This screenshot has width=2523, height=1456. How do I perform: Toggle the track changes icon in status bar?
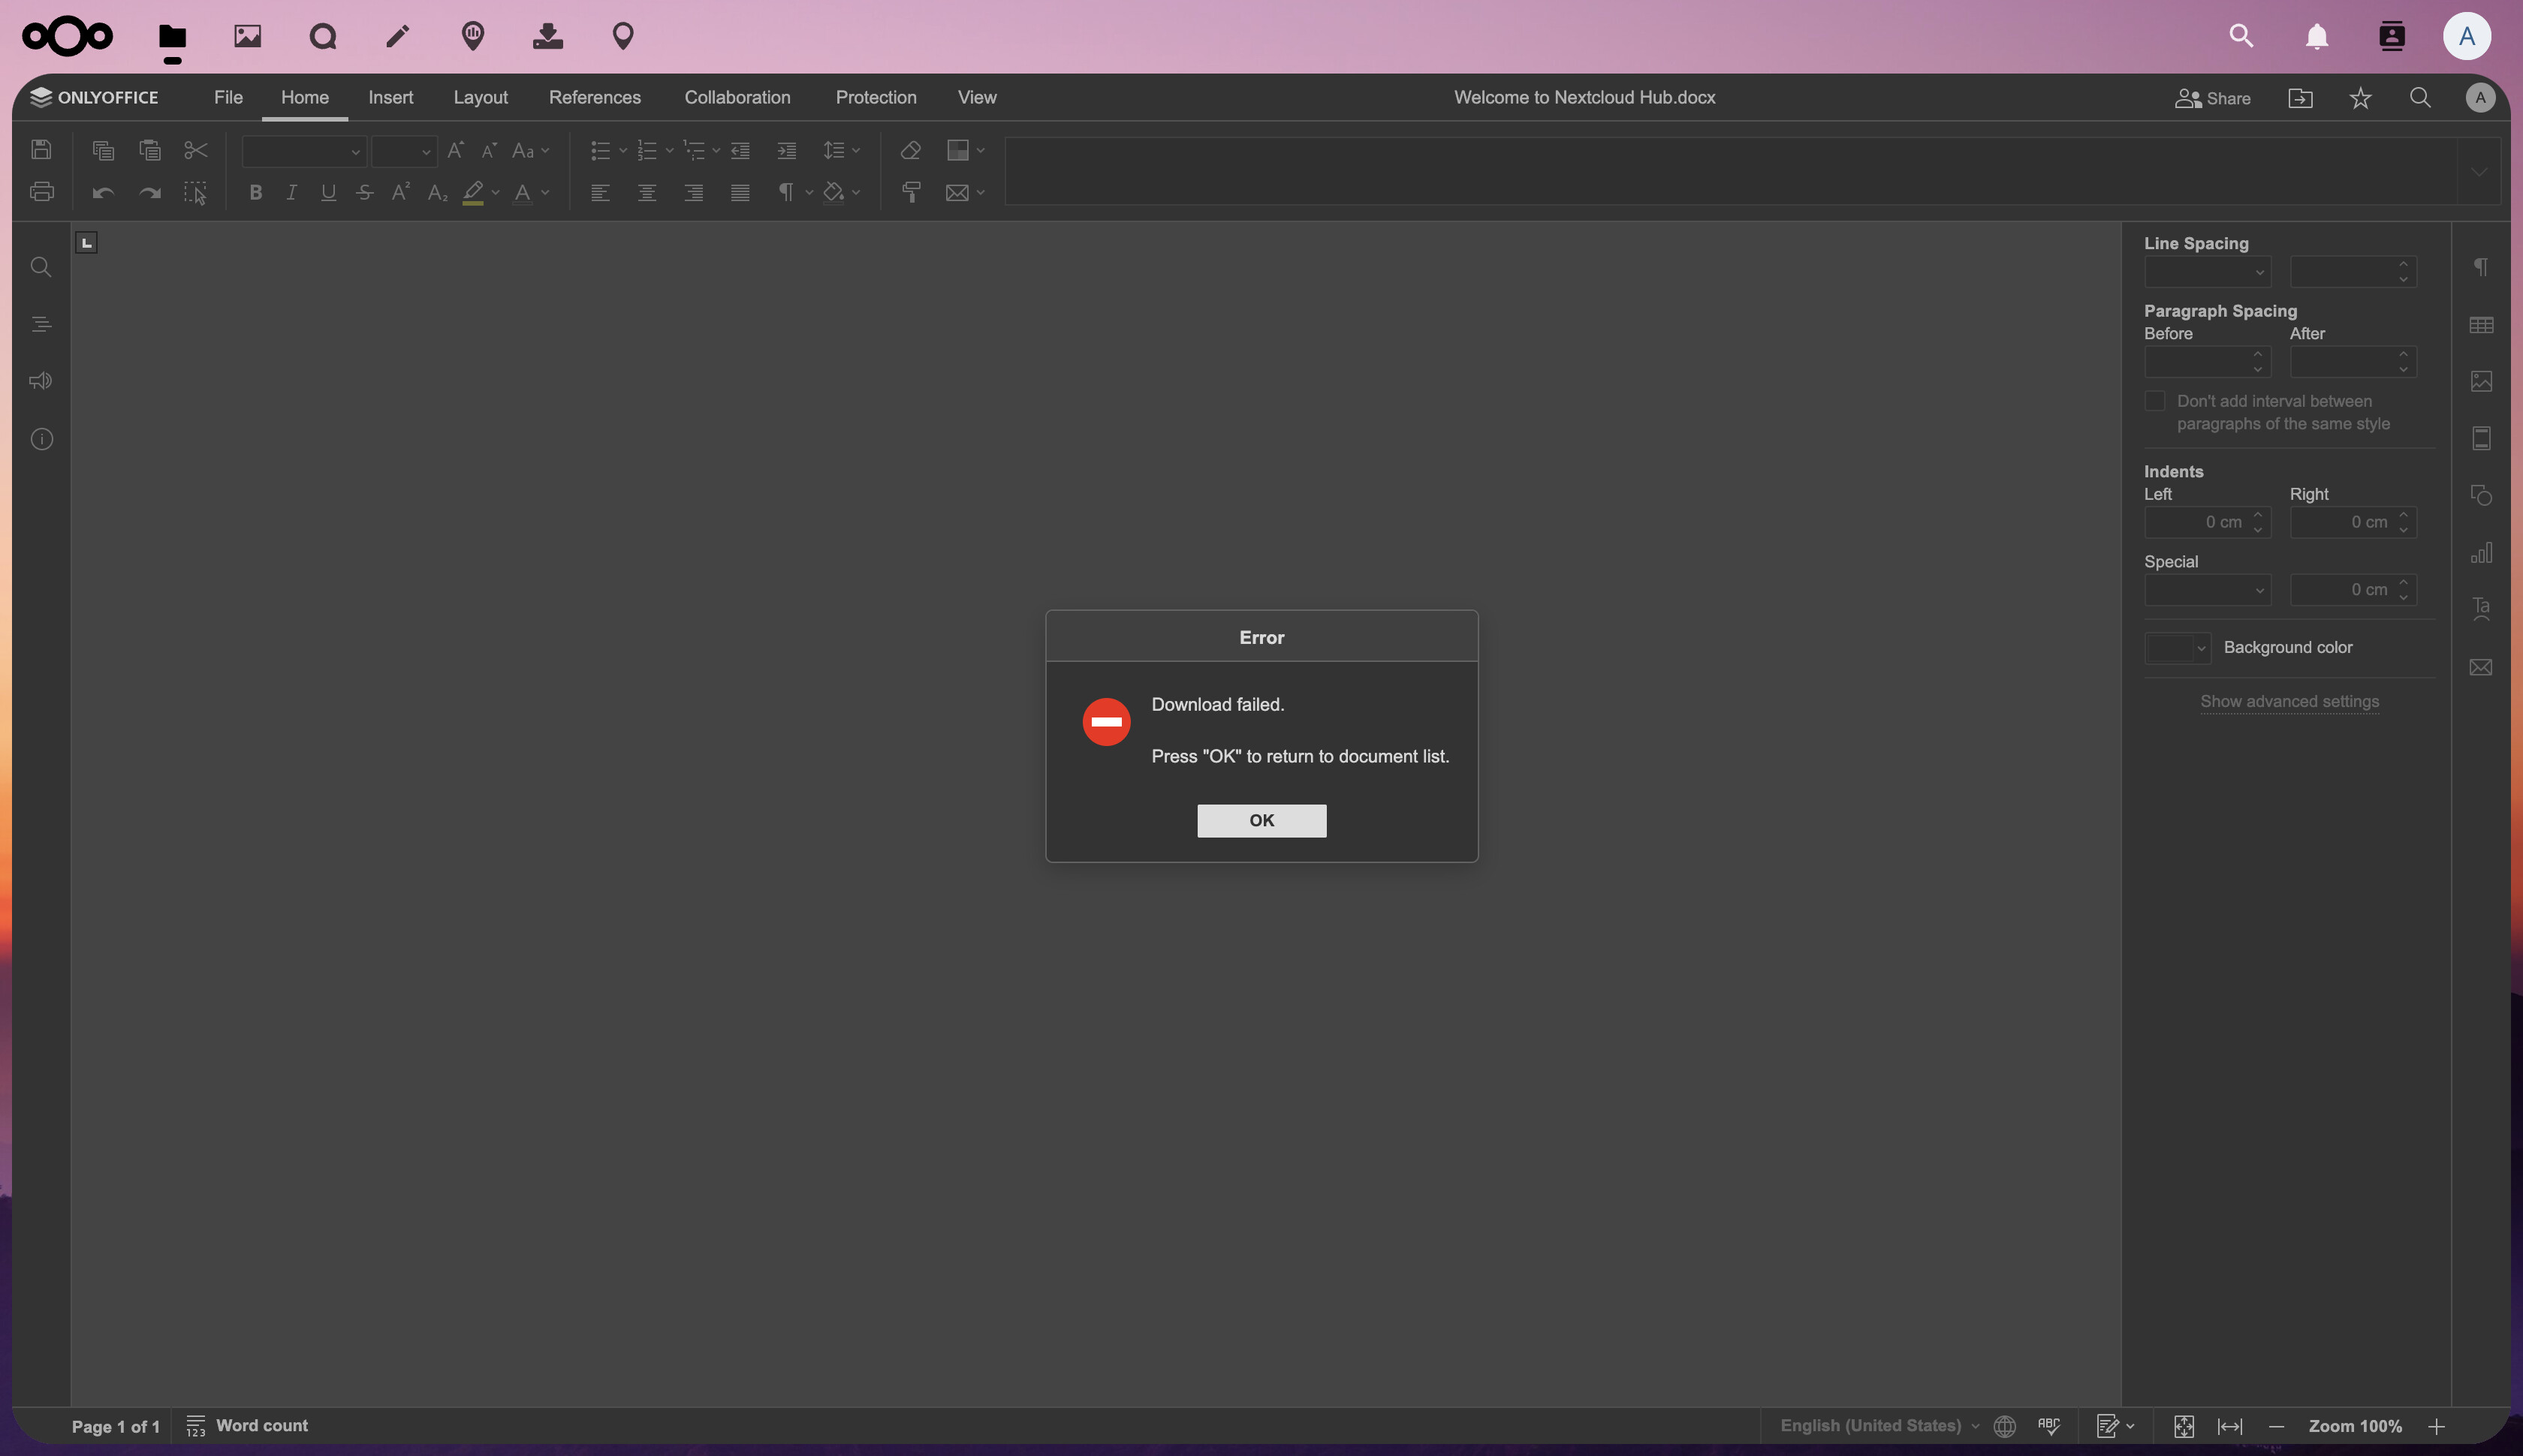point(2107,1425)
